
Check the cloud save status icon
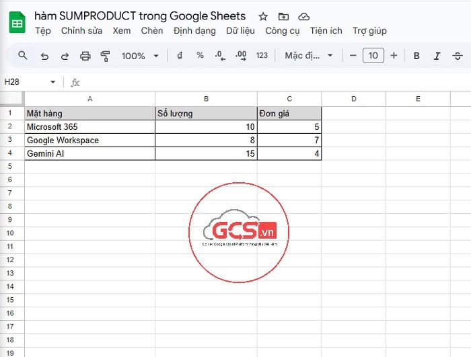pyautogui.click(x=303, y=16)
